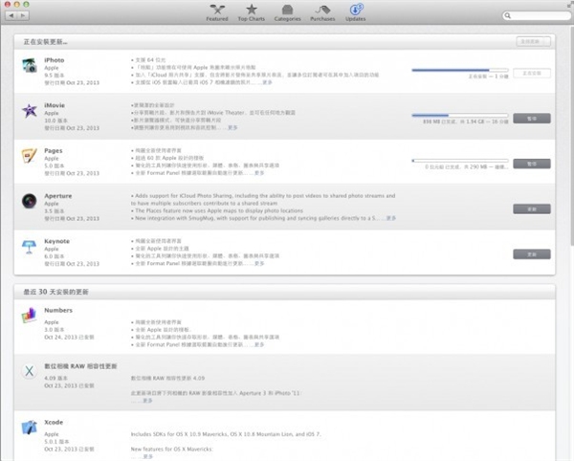Update Aperture with its button
This screenshot has width=574, height=461.
pyautogui.click(x=532, y=209)
